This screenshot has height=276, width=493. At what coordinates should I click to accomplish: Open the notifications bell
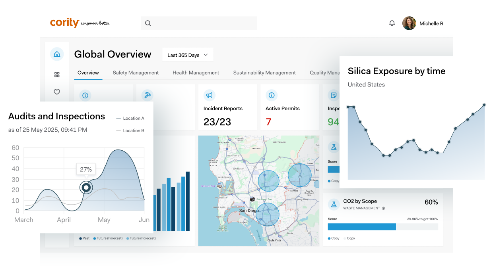392,23
